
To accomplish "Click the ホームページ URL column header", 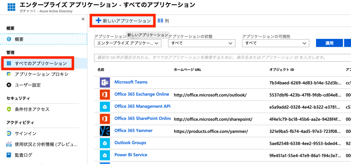I will pos(187,70).
